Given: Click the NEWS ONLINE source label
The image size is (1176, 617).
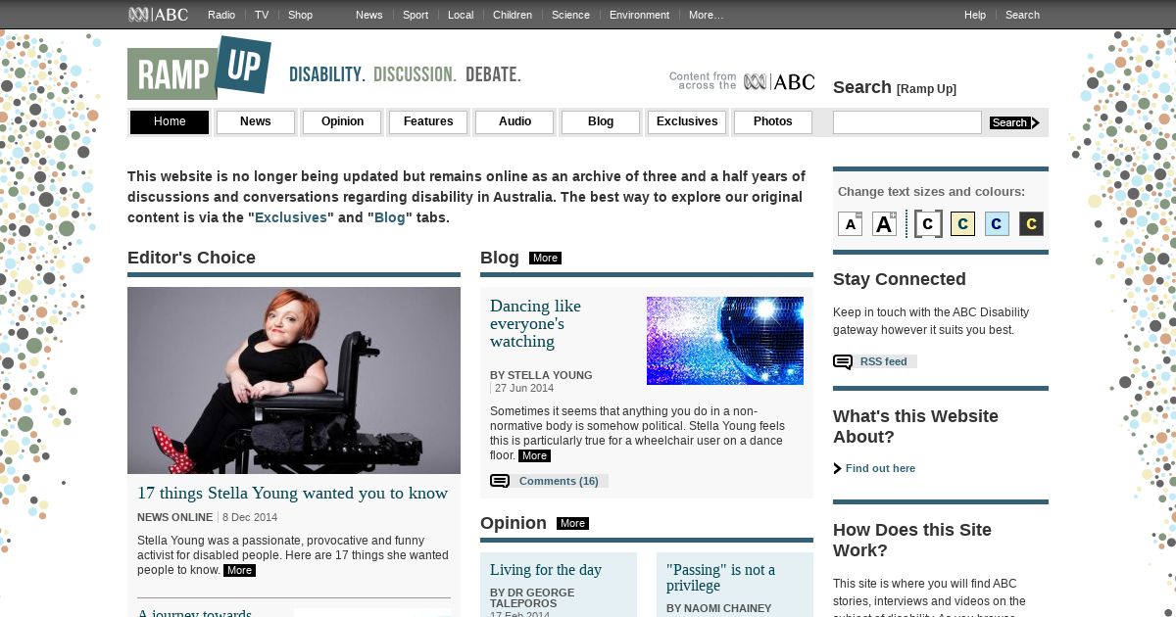Looking at the screenshot, I should tap(174, 517).
